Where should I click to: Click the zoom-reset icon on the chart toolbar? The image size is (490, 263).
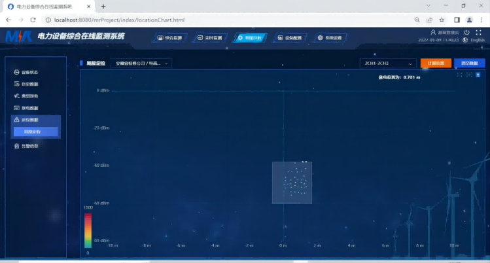469,75
